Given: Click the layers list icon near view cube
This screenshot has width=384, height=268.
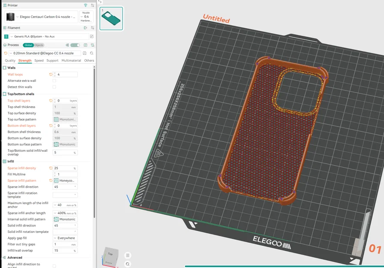Looking at the screenshot, I should (127, 256).
